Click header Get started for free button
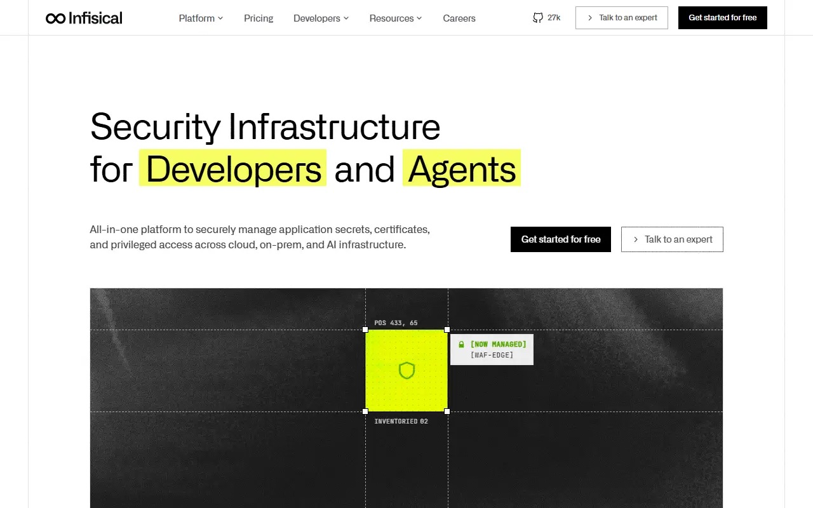The height and width of the screenshot is (508, 813). point(723,18)
